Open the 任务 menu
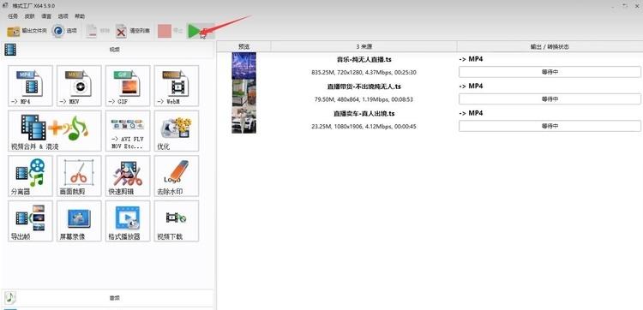 [13, 16]
